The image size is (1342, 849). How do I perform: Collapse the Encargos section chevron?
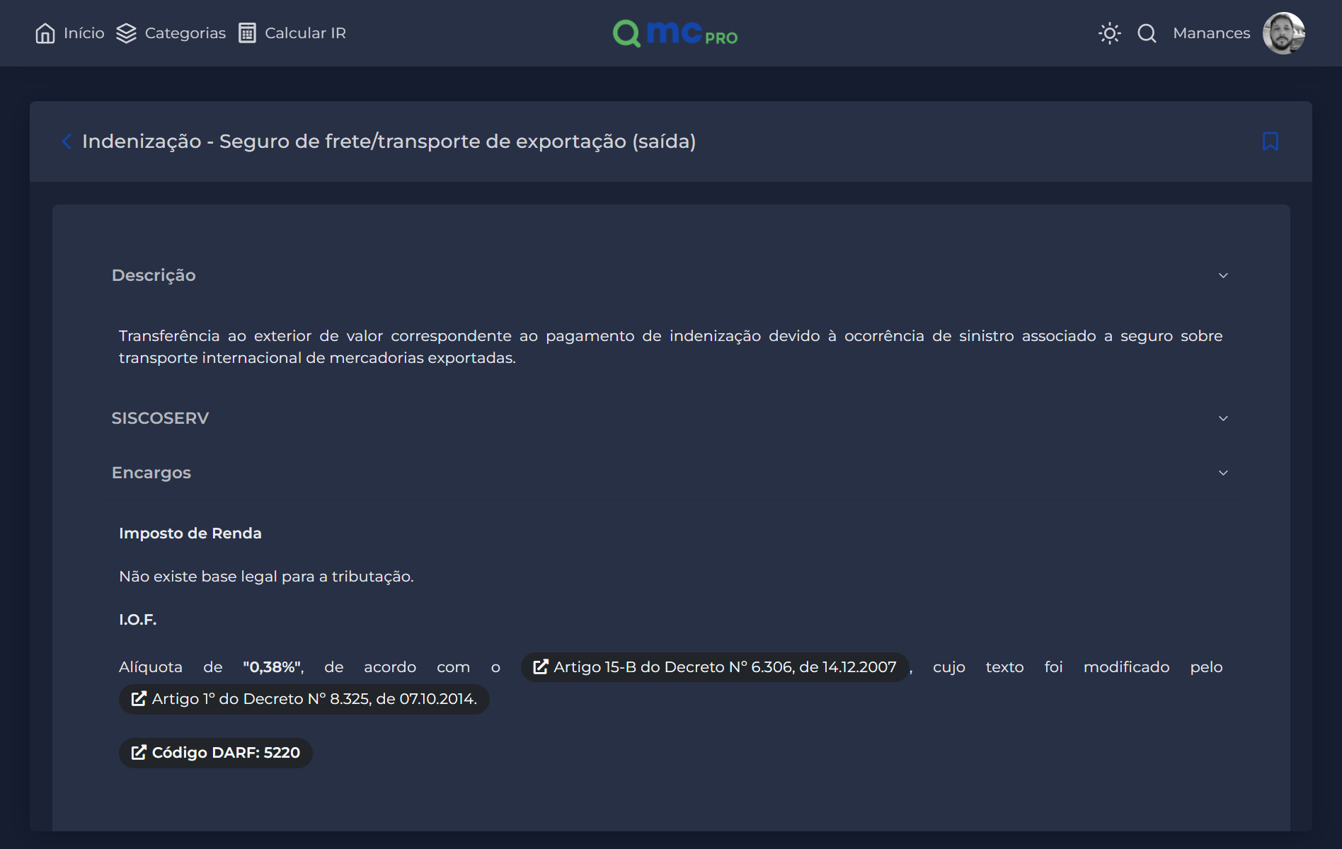tap(1223, 473)
